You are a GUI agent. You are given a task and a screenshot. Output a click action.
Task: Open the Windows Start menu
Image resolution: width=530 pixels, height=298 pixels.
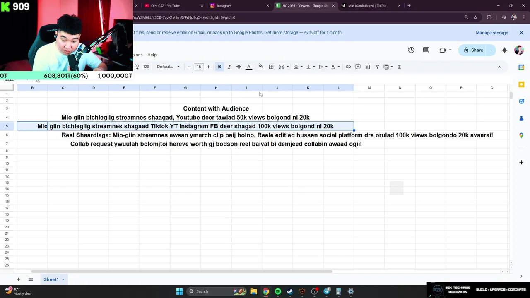click(x=179, y=291)
